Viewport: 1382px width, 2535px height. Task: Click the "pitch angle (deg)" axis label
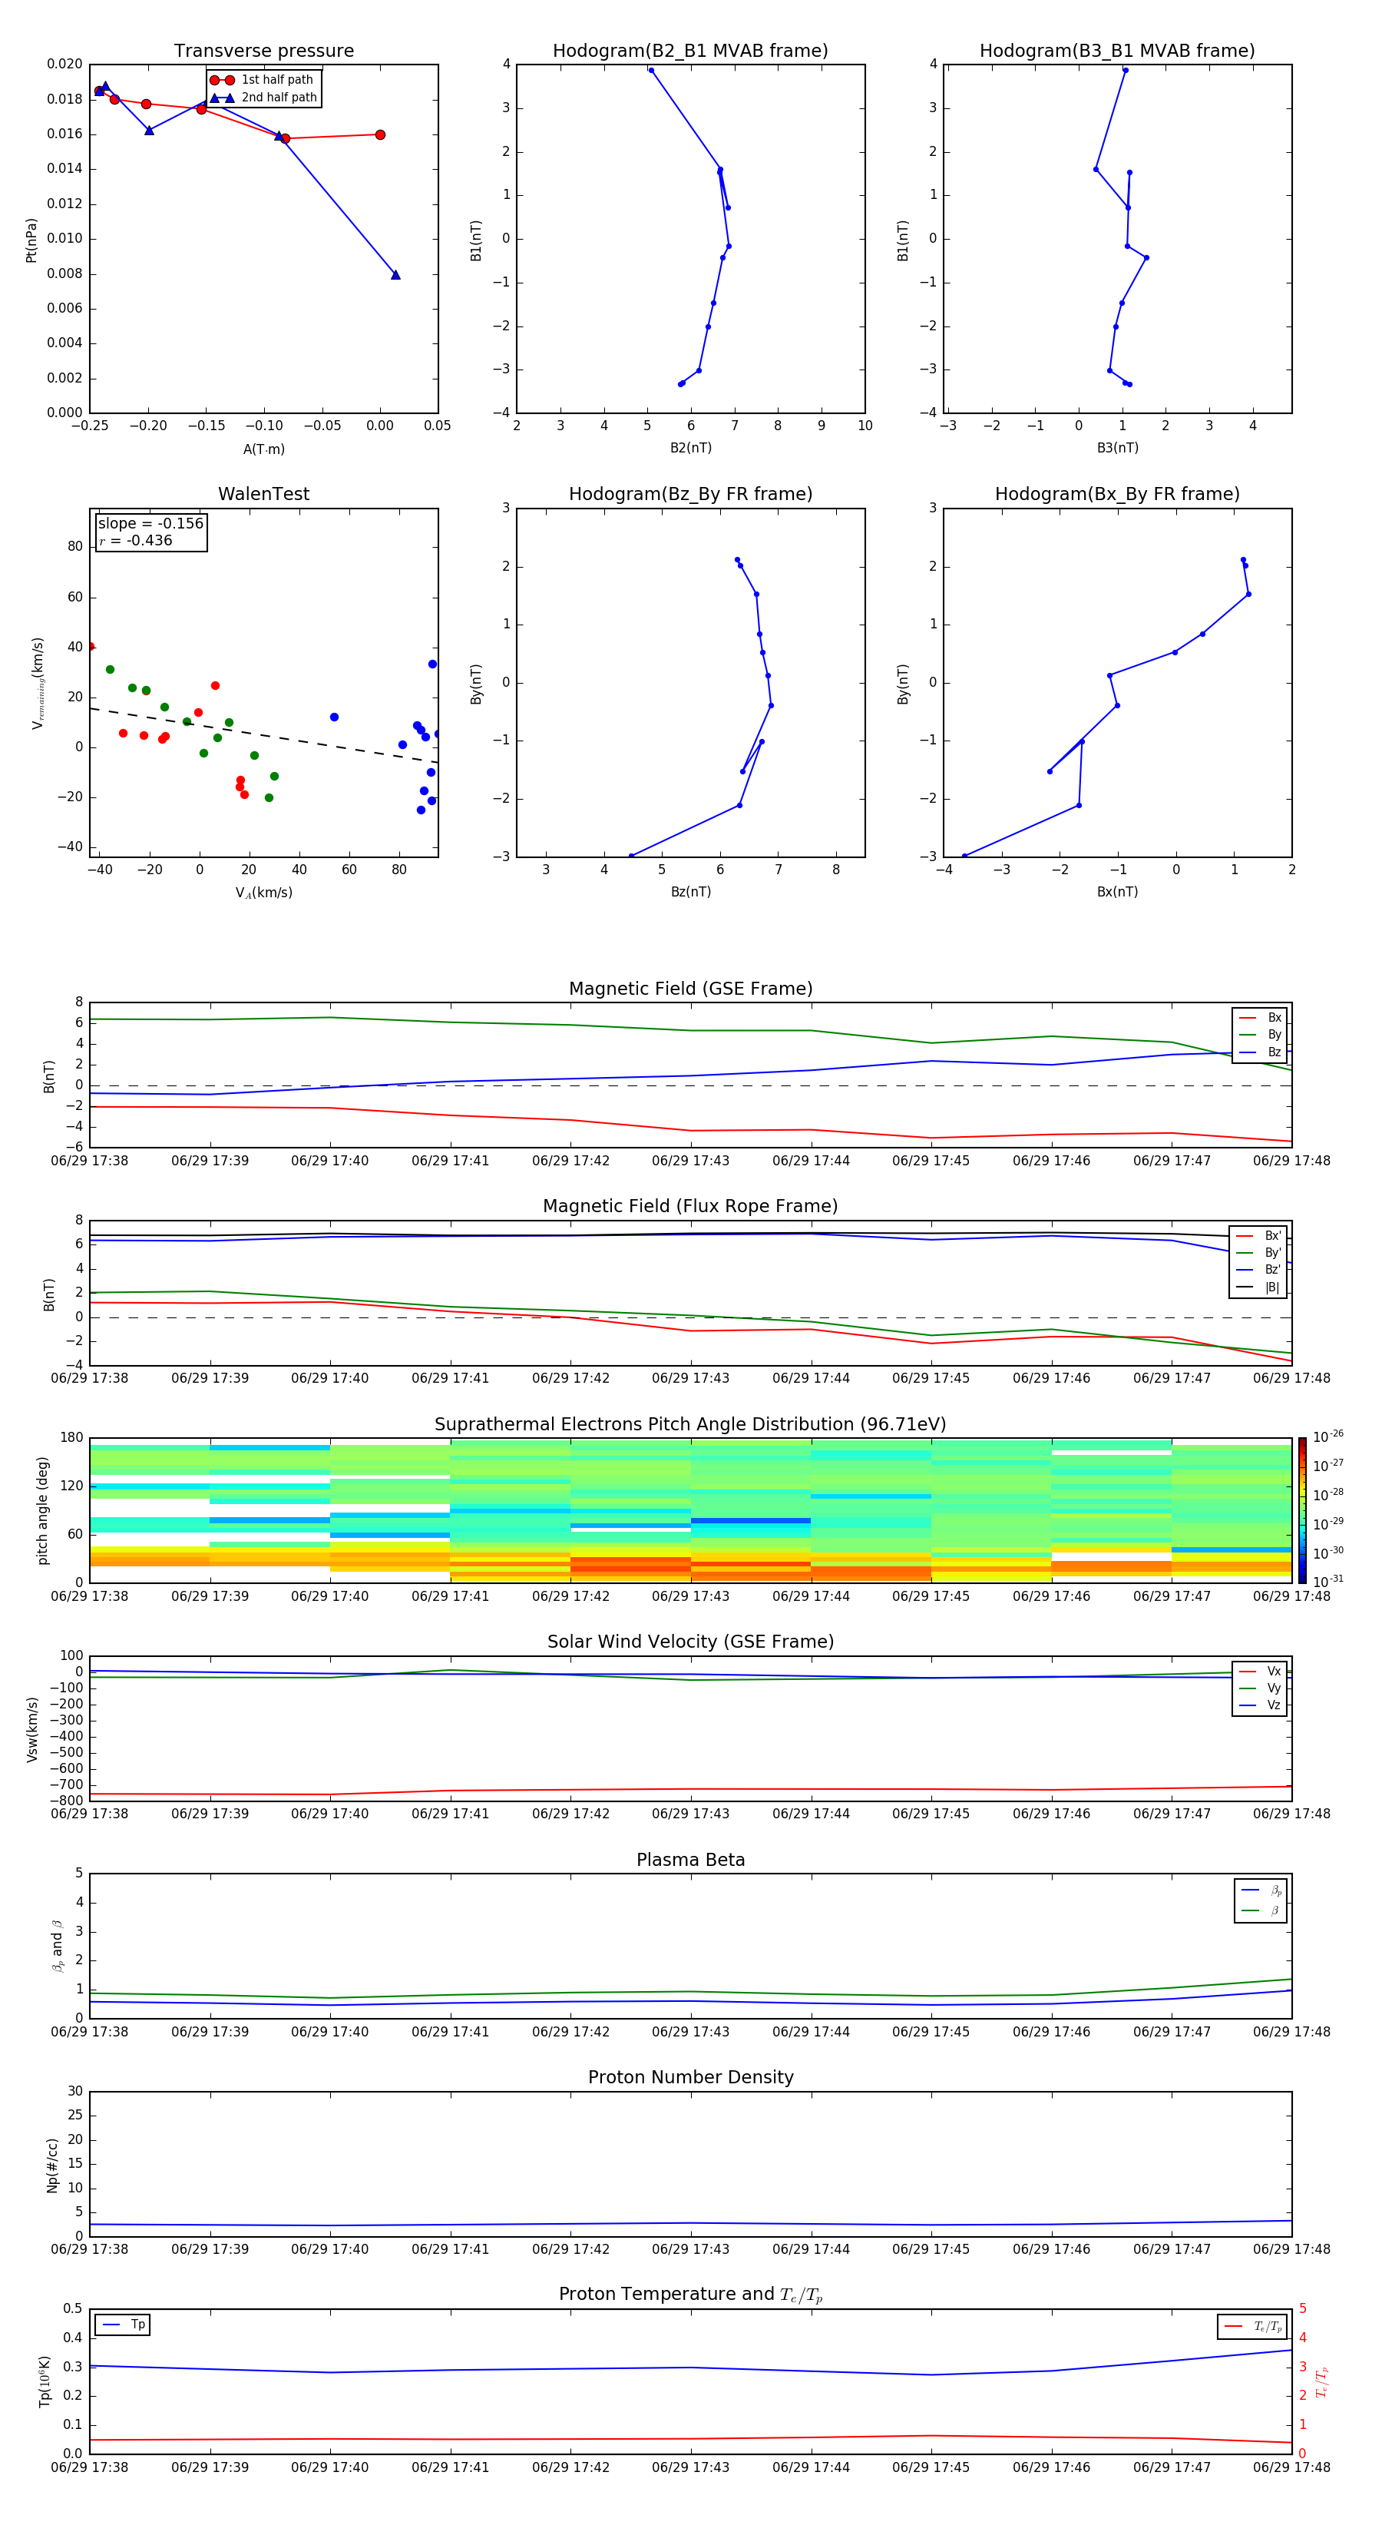tap(42, 1510)
